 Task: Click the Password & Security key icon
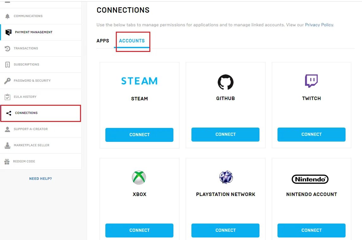tap(7, 81)
